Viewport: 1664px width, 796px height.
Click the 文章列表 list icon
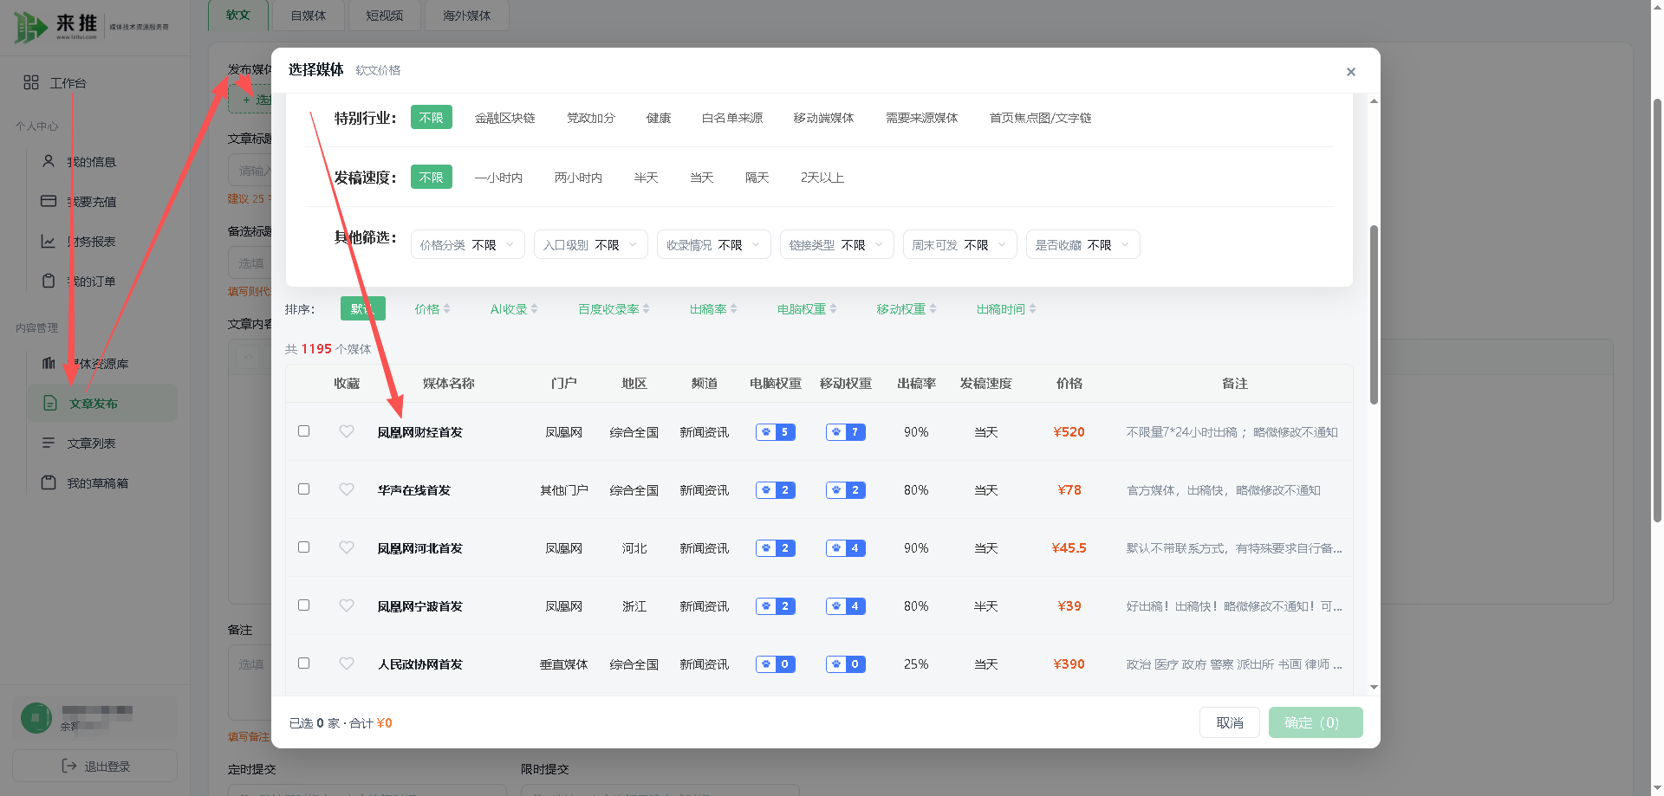[49, 443]
